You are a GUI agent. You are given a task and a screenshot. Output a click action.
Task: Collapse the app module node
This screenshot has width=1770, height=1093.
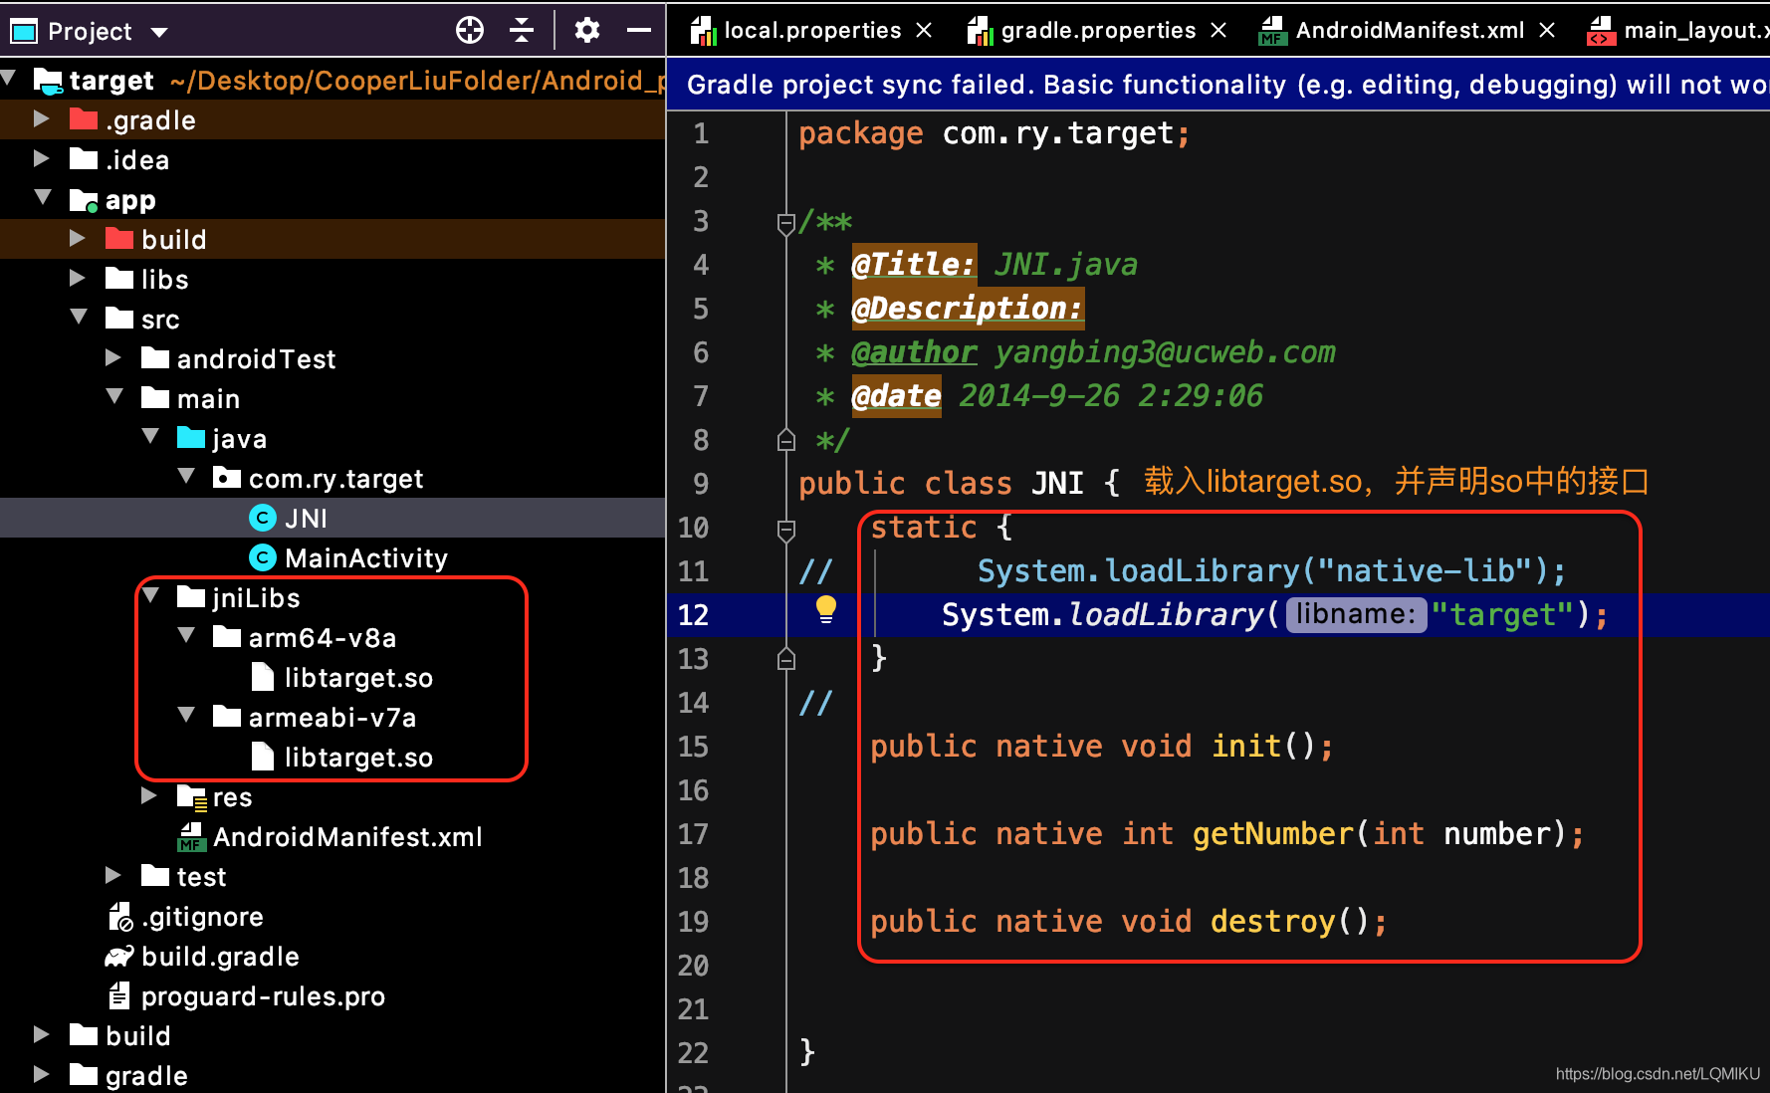point(43,198)
